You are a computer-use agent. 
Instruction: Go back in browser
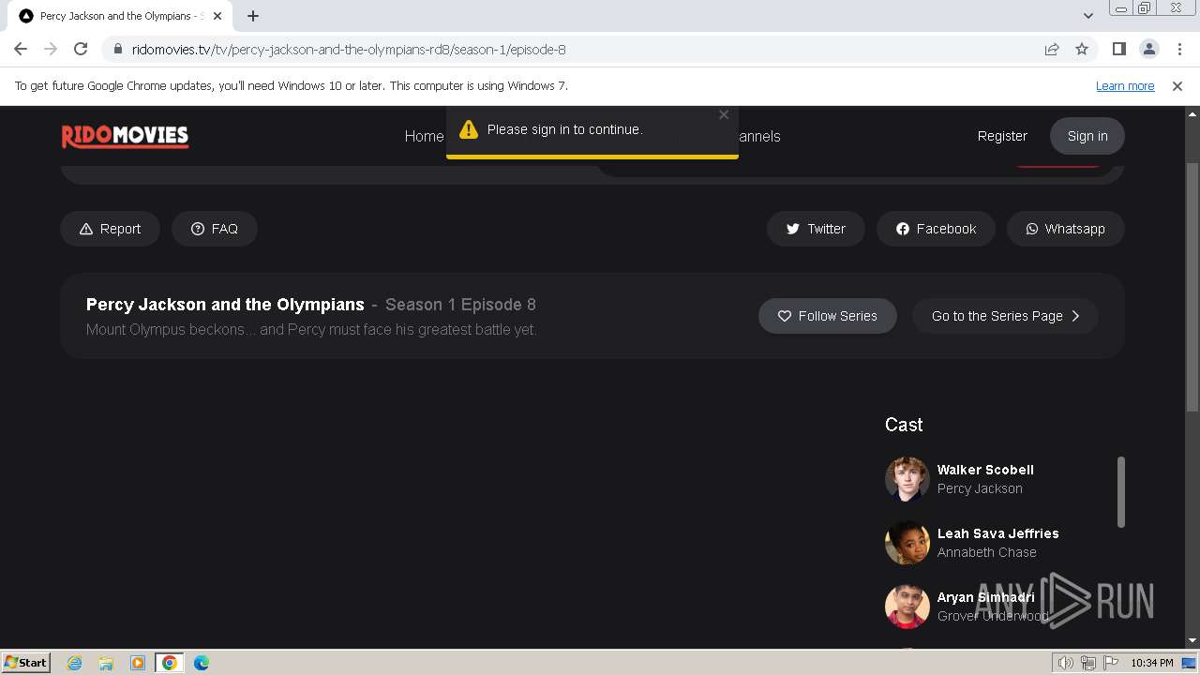[21, 49]
